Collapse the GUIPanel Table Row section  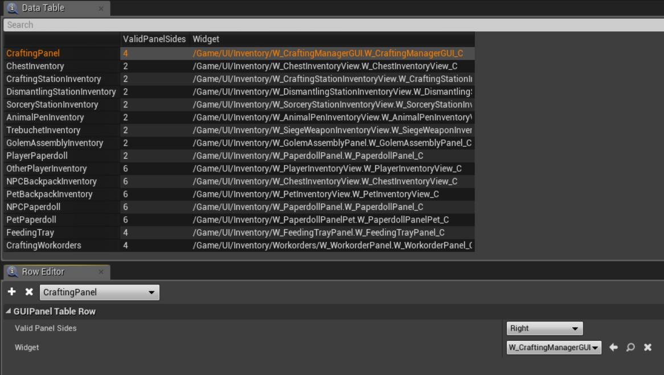[x=8, y=311]
